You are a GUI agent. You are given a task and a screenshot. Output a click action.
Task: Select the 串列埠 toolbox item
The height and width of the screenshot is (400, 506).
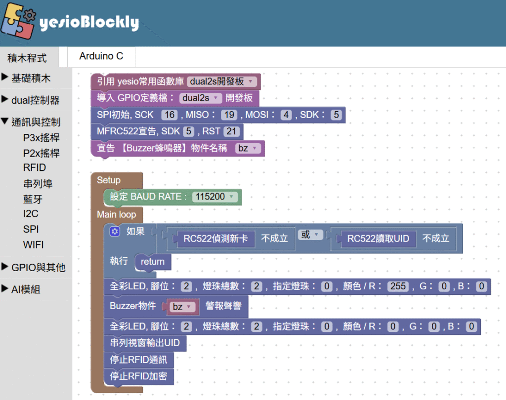point(38,183)
